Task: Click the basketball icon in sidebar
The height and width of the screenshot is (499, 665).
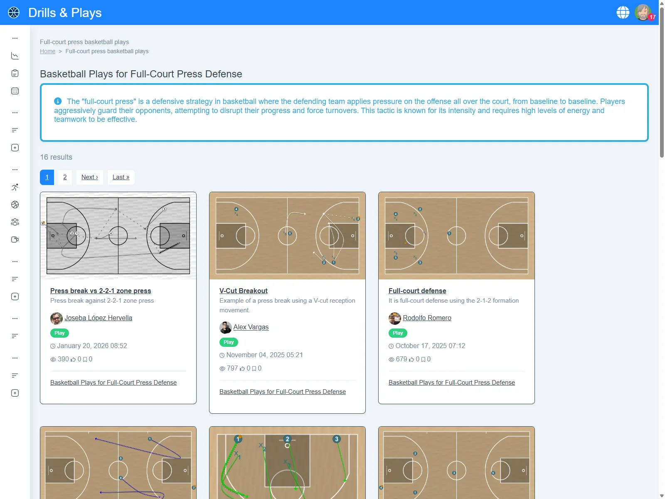Action: click(x=15, y=205)
